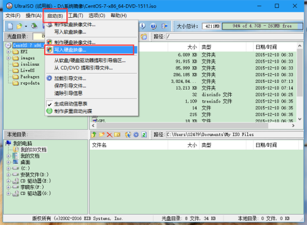Expand the 安装文件(D:) drive node
This screenshot has height=225, width=307.
click(x=9, y=175)
